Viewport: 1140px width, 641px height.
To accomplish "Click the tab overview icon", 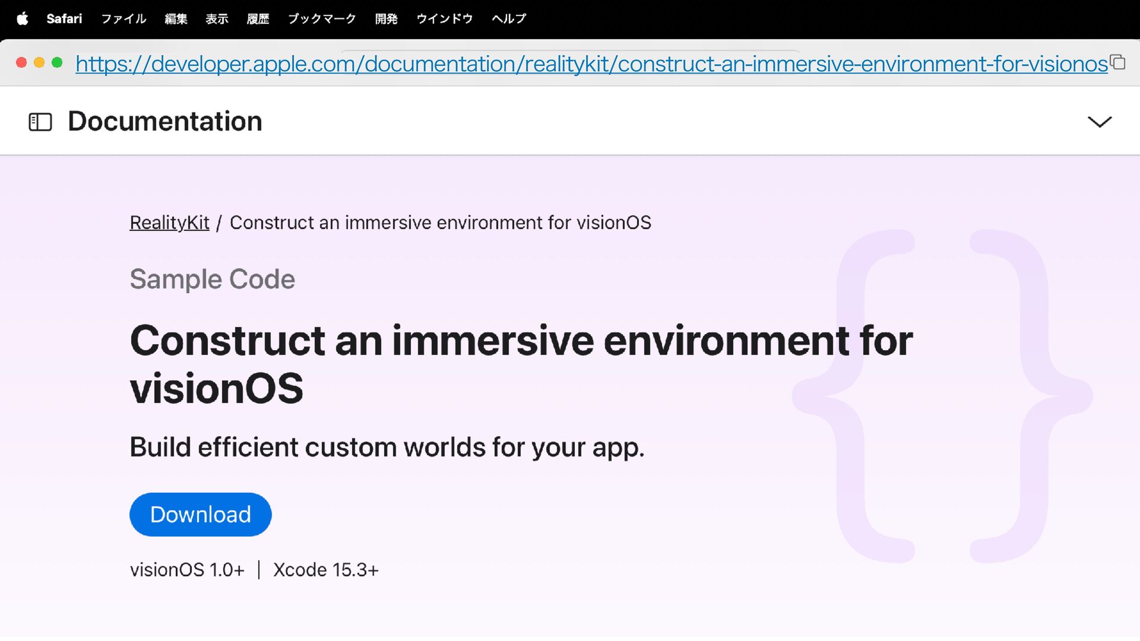I will [x=1118, y=62].
